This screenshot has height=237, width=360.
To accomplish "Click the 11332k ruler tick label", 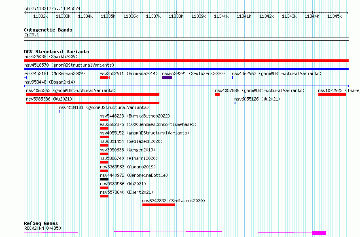I will point(40,17).
